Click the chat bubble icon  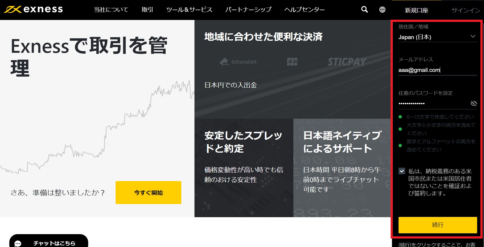coord(18,243)
